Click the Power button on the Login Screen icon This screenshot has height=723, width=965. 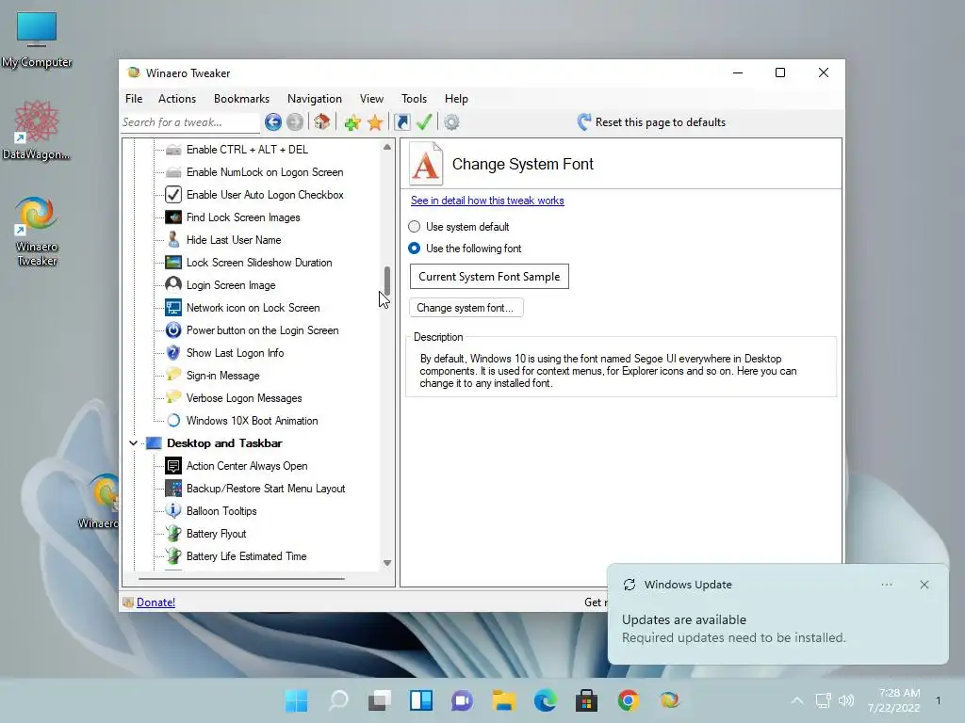pyautogui.click(x=173, y=330)
